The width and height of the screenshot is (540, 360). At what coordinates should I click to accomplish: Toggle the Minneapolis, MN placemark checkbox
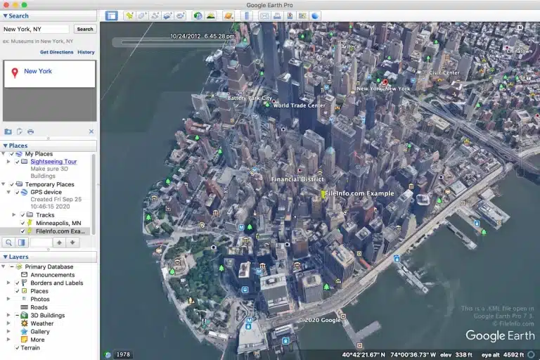[x=22, y=223]
